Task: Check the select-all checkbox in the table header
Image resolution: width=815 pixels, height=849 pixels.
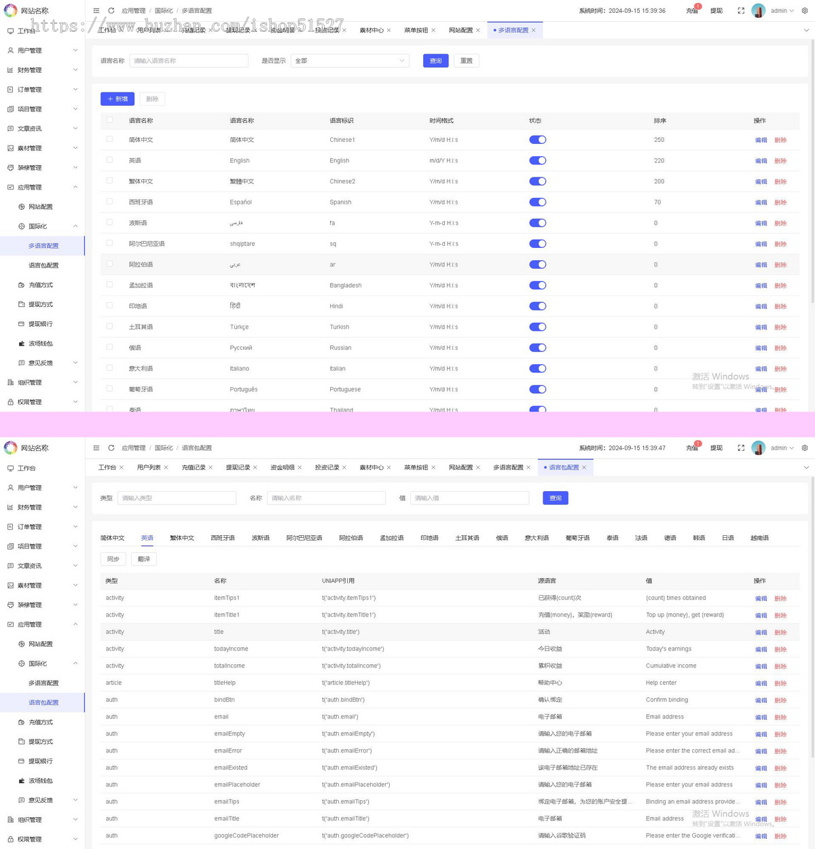Action: [109, 120]
